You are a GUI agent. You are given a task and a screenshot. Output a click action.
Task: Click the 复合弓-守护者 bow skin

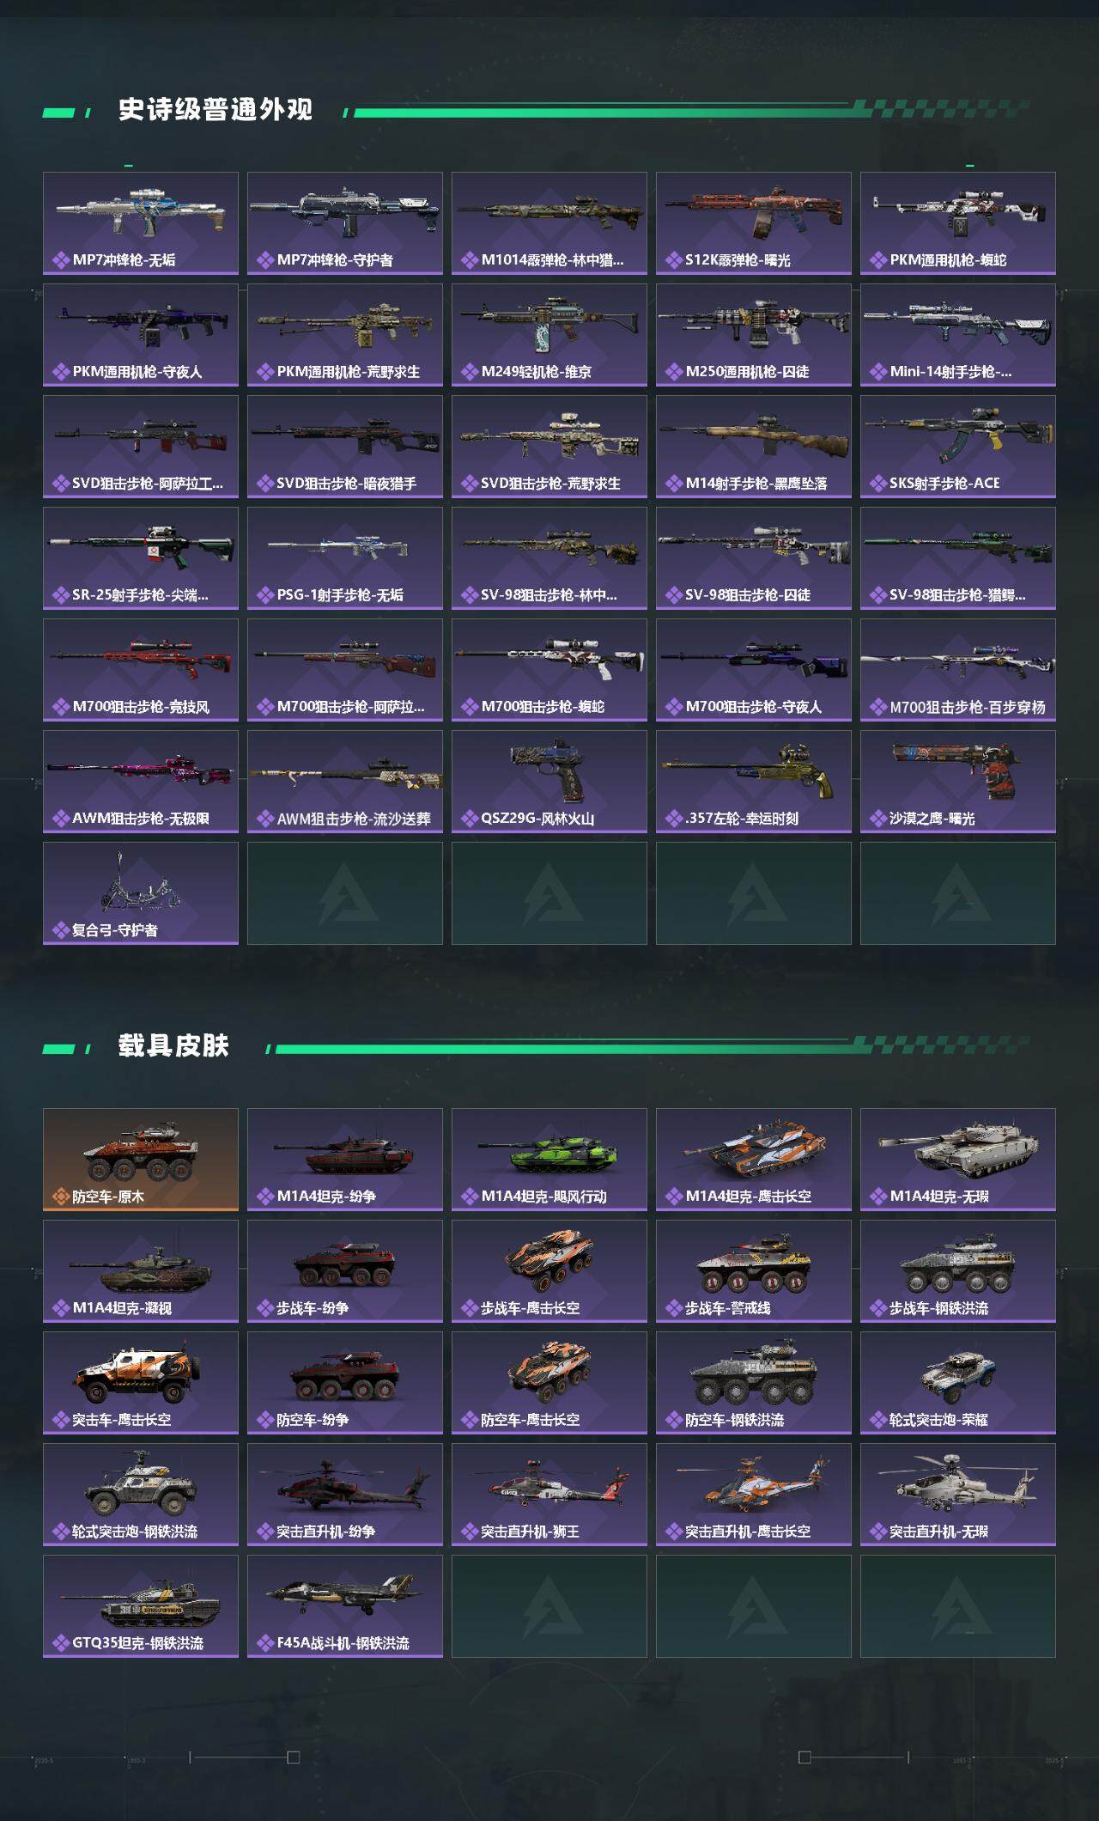[x=141, y=893]
